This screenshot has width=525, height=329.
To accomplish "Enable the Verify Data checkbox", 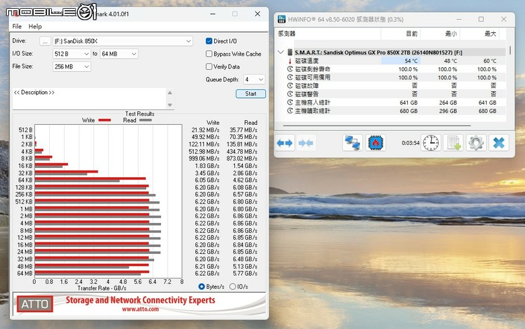I will (209, 66).
